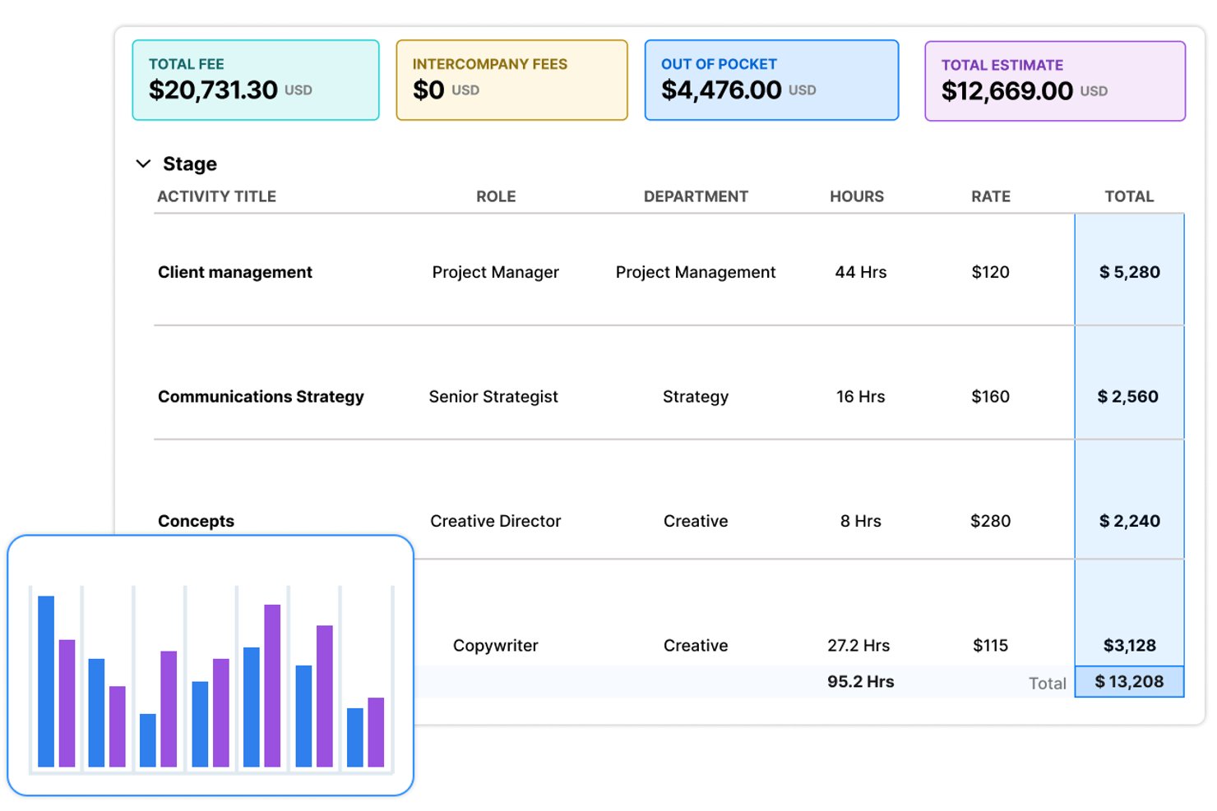This screenshot has height=811, width=1217.
Task: Sort by the Role column header
Action: tap(496, 196)
